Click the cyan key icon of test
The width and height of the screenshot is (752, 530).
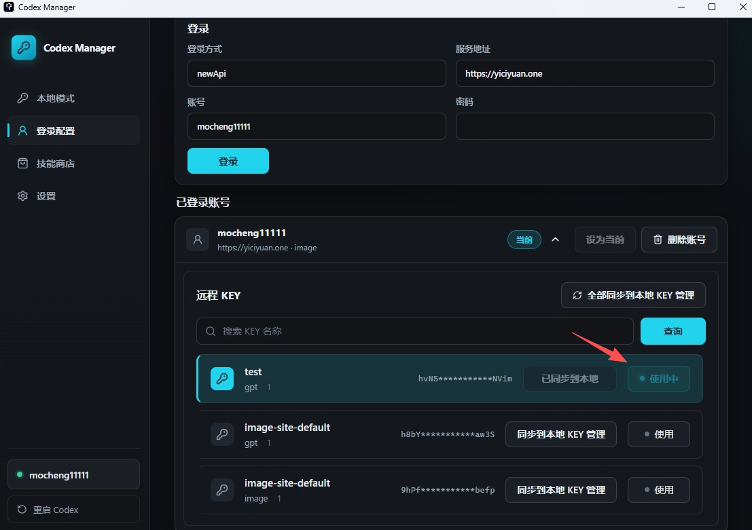222,379
